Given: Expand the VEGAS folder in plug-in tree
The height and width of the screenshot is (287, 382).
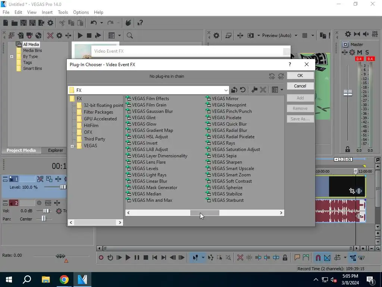Looking at the screenshot, I should click(x=72, y=146).
